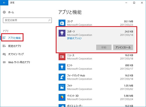This screenshot has width=146, height=107.
Task: Click the アプリと機能 list icon
Action: [x=4, y=38]
